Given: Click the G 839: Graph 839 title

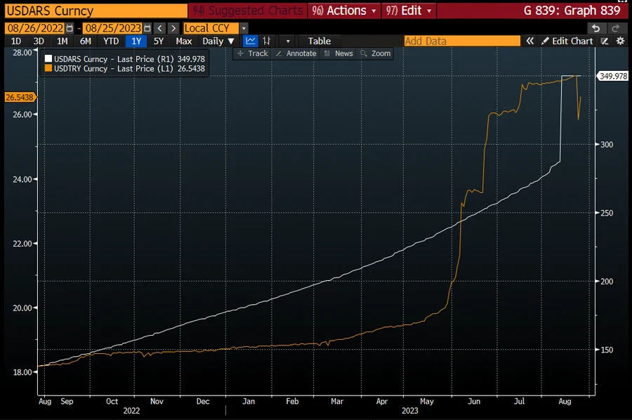Looking at the screenshot, I should [x=572, y=11].
